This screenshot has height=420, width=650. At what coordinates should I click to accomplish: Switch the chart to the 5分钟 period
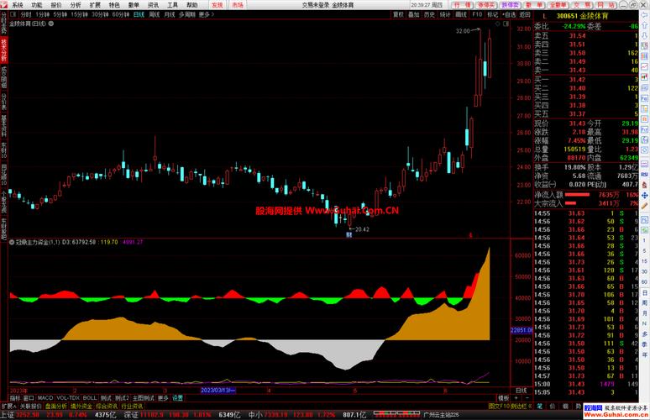click(60, 14)
